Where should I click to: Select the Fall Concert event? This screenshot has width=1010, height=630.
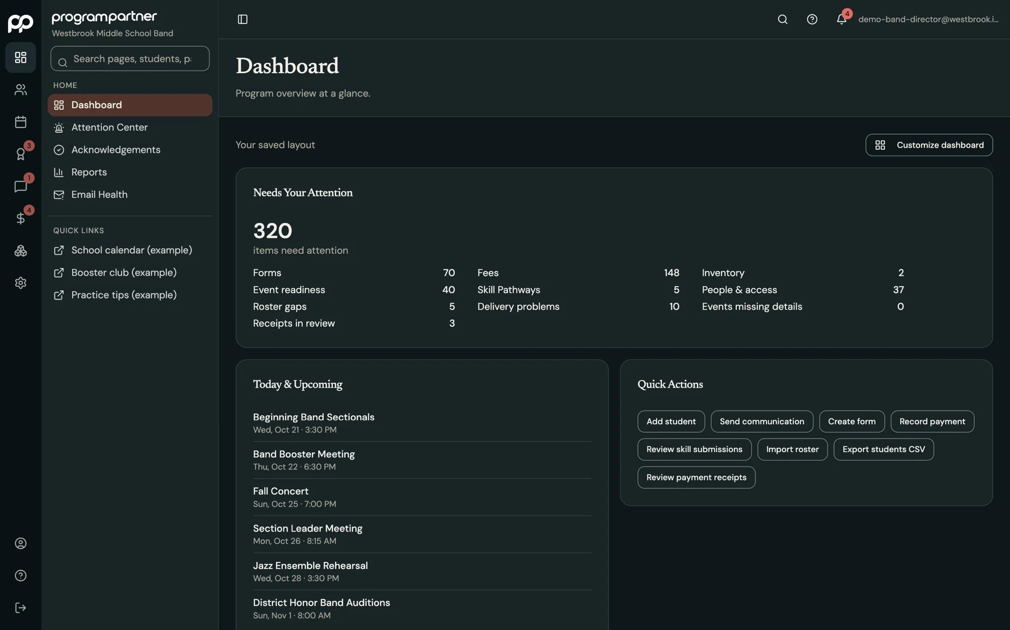click(422, 497)
